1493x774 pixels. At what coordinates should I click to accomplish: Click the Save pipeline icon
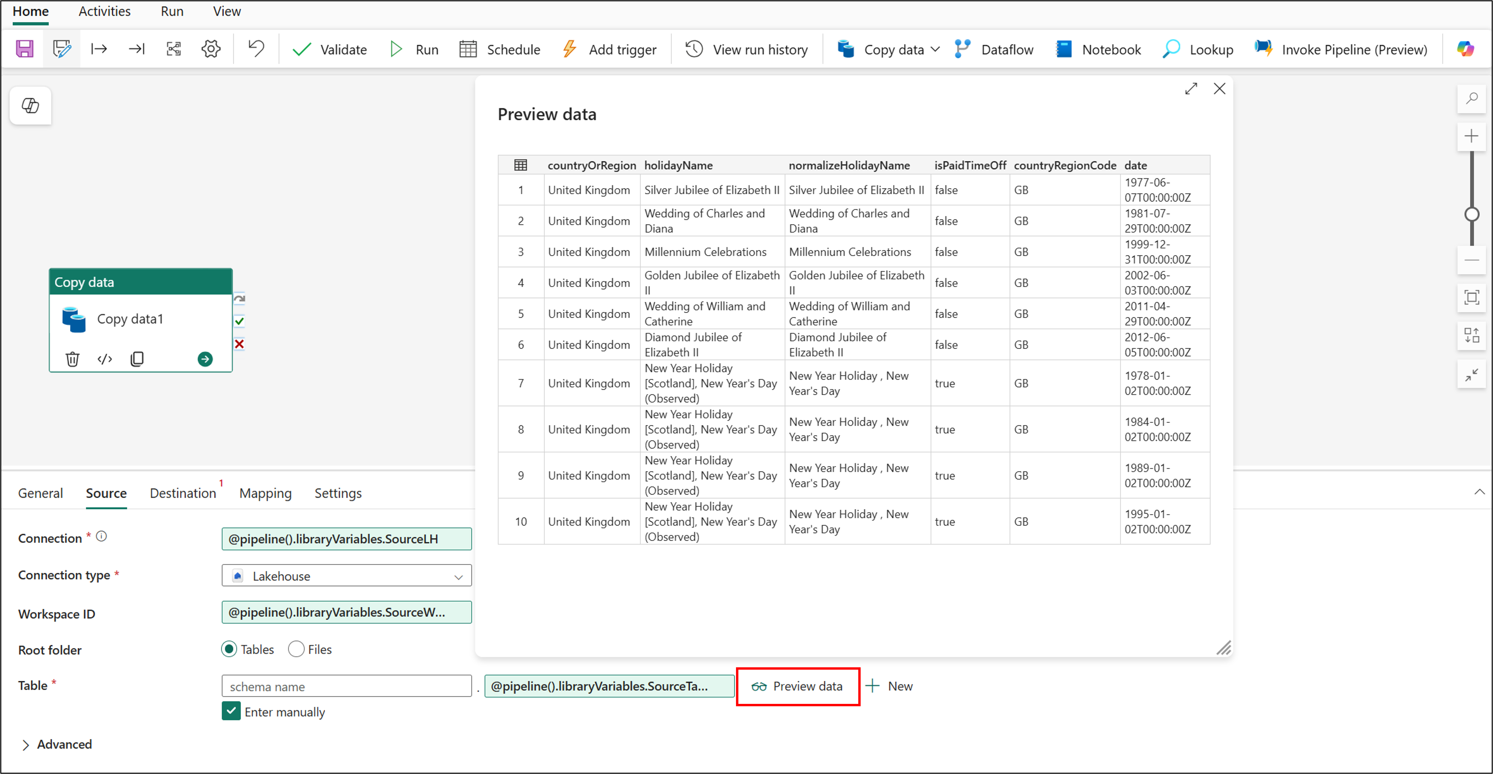24,49
